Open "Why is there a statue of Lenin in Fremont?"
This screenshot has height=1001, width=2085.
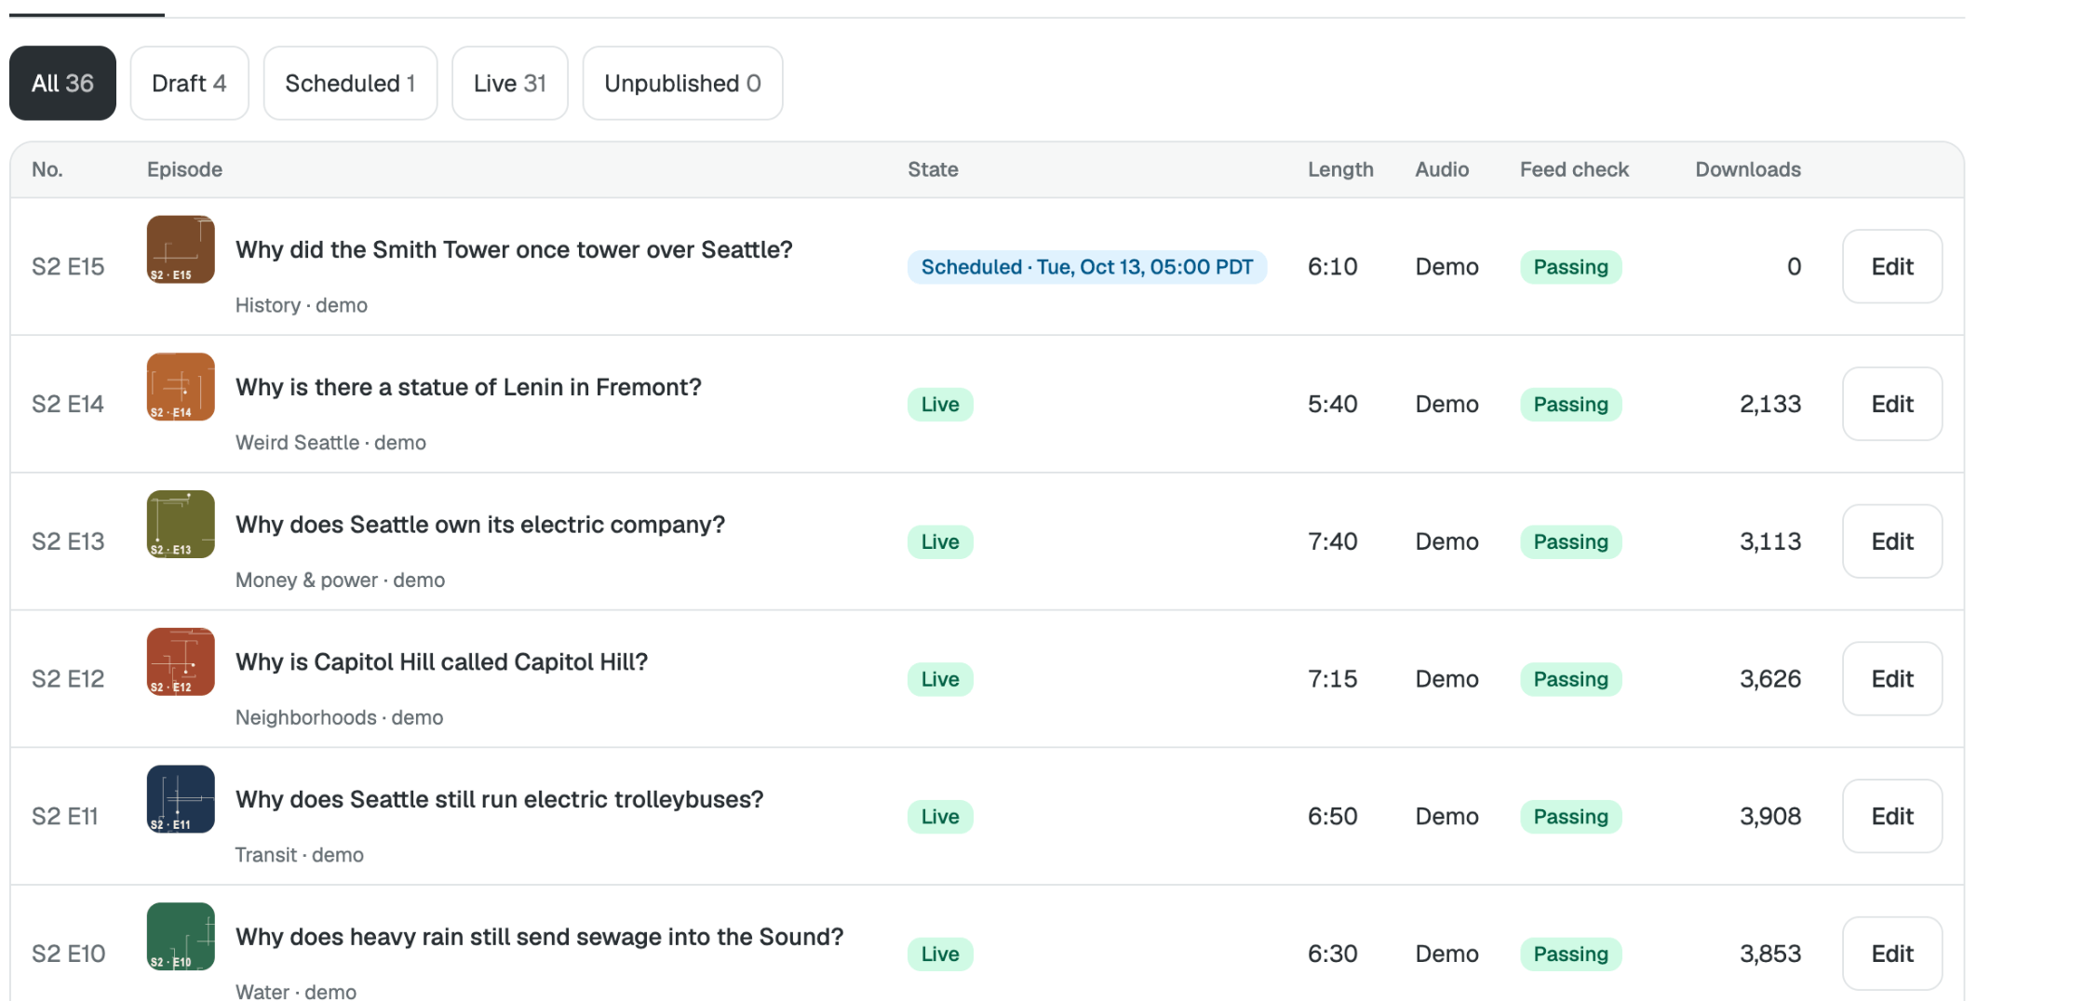468,387
